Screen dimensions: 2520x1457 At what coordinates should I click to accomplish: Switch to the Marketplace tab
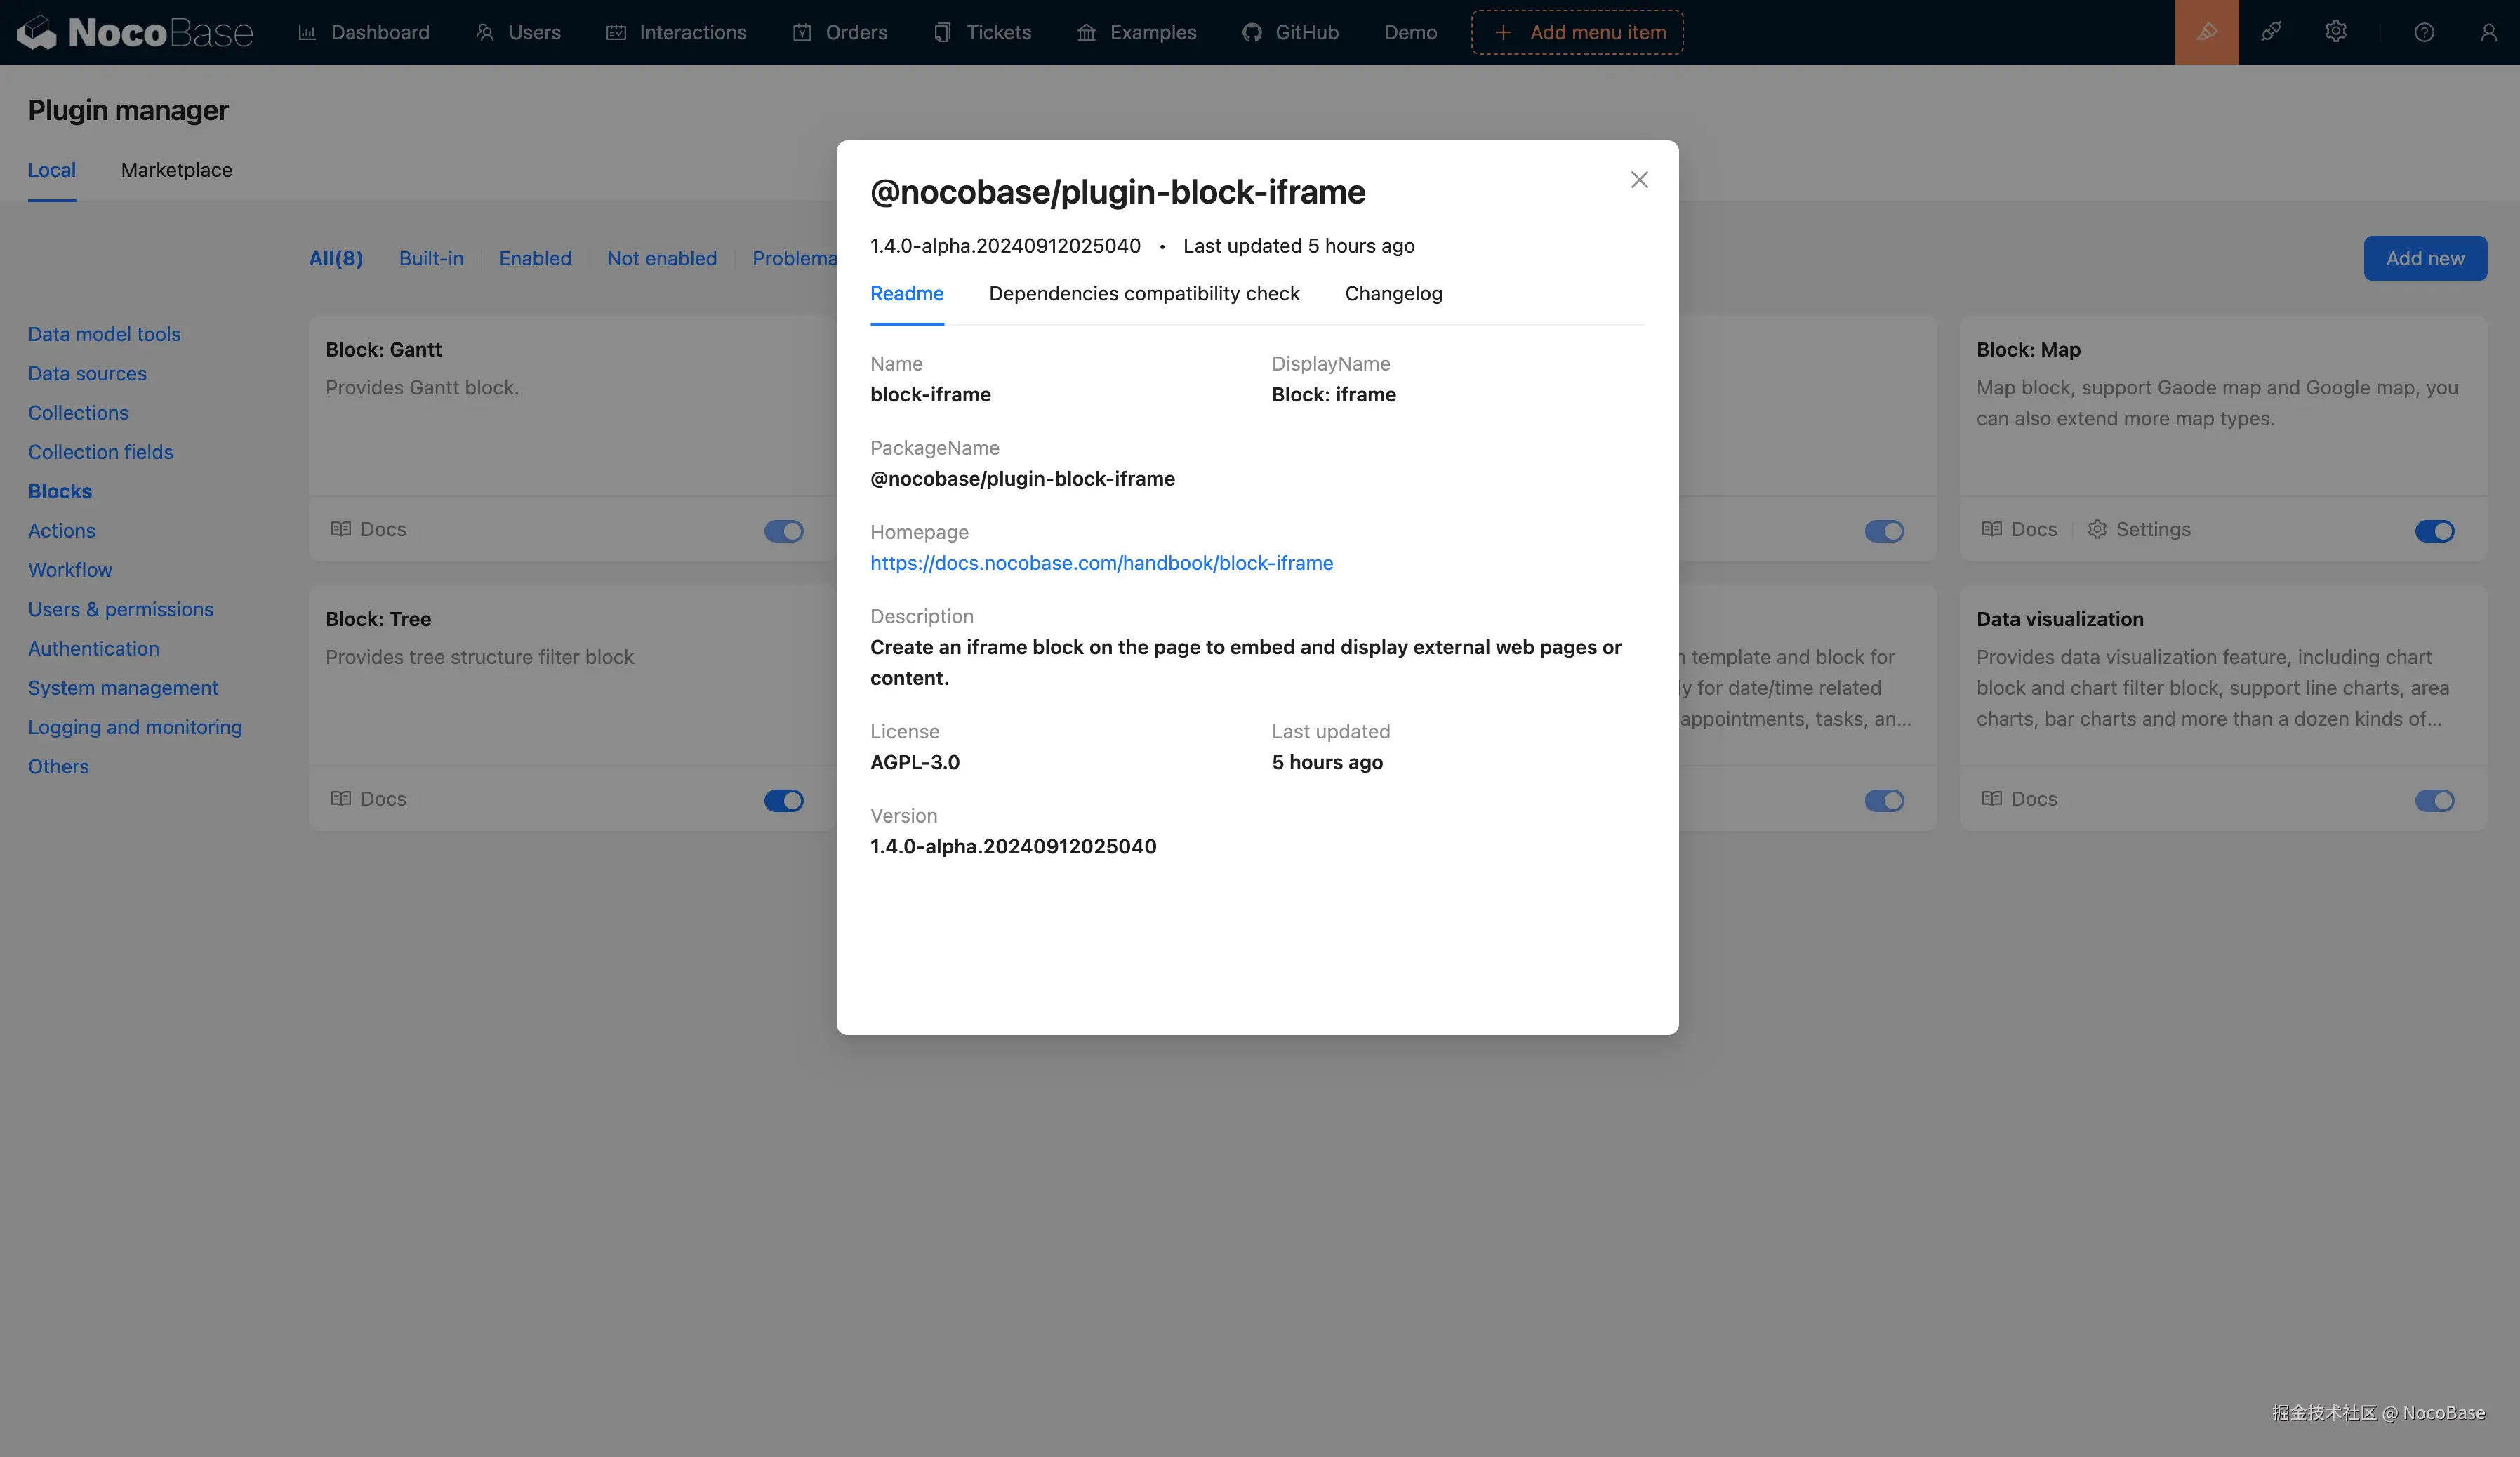[x=176, y=170]
